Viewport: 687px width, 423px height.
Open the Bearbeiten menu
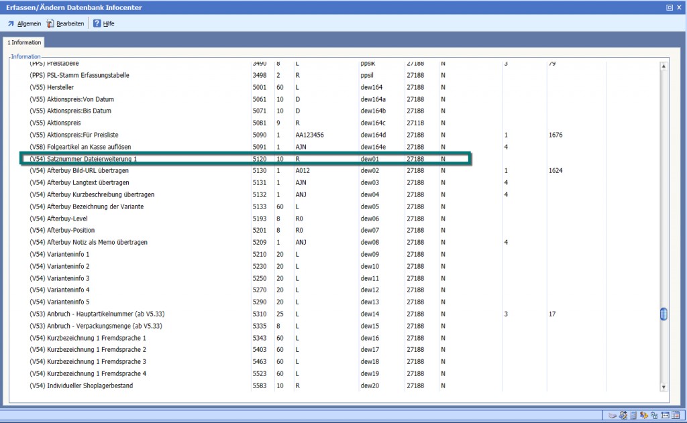click(66, 23)
